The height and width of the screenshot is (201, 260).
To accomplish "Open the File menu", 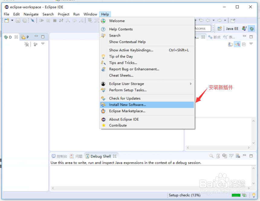I will [x=6, y=14].
